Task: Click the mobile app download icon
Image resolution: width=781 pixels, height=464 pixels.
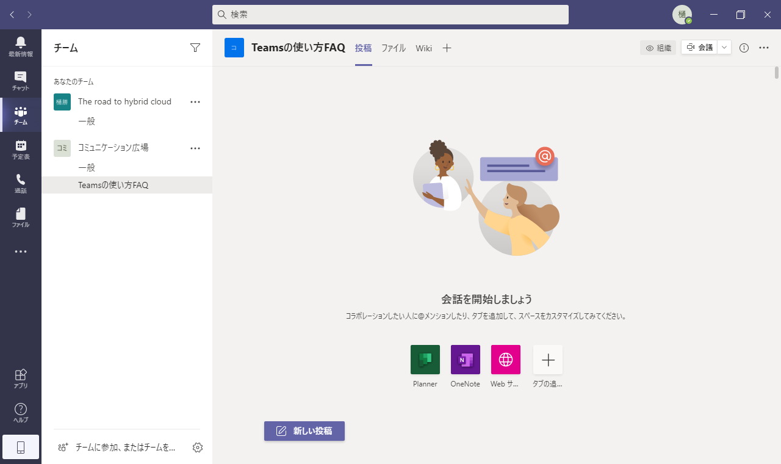Action: pyautogui.click(x=21, y=447)
